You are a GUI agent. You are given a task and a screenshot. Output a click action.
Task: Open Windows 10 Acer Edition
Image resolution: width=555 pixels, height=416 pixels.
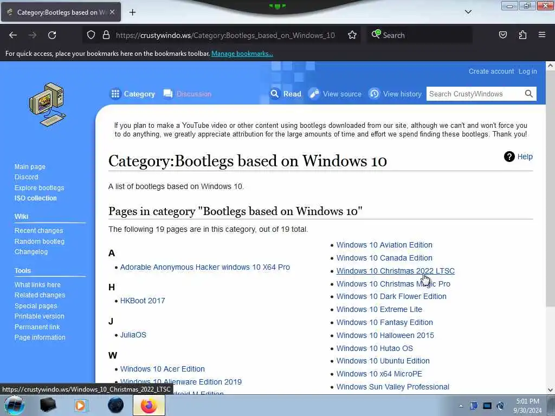(162, 369)
